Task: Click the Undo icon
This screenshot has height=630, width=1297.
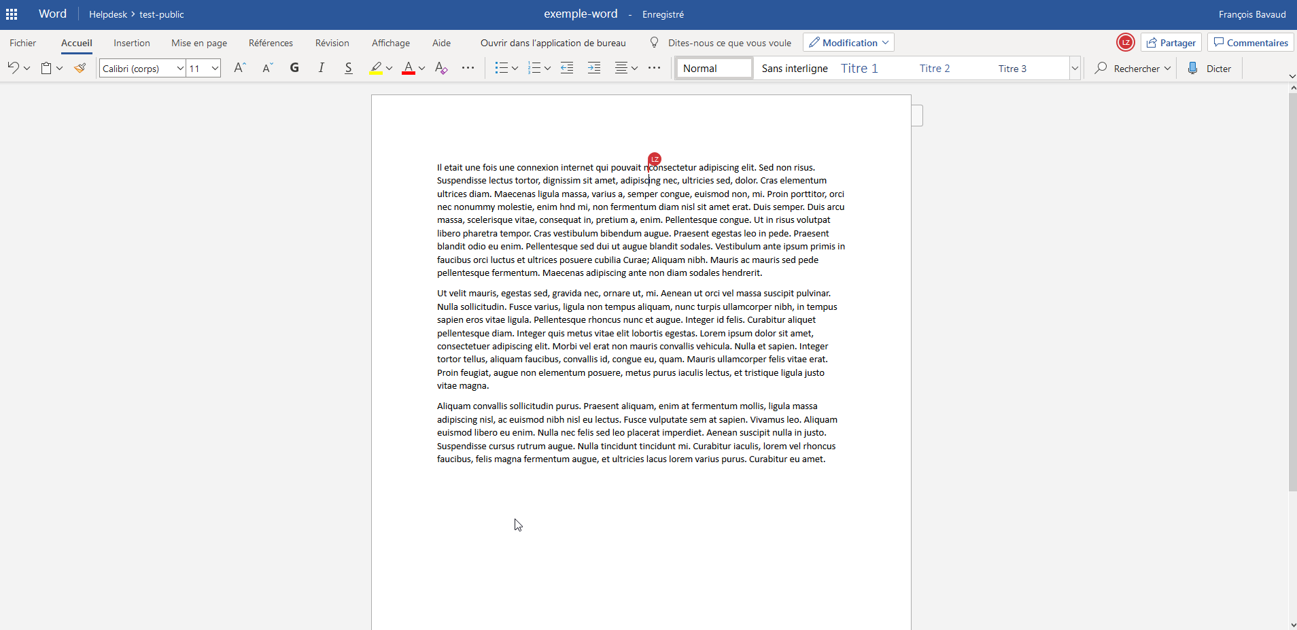Action: coord(13,68)
